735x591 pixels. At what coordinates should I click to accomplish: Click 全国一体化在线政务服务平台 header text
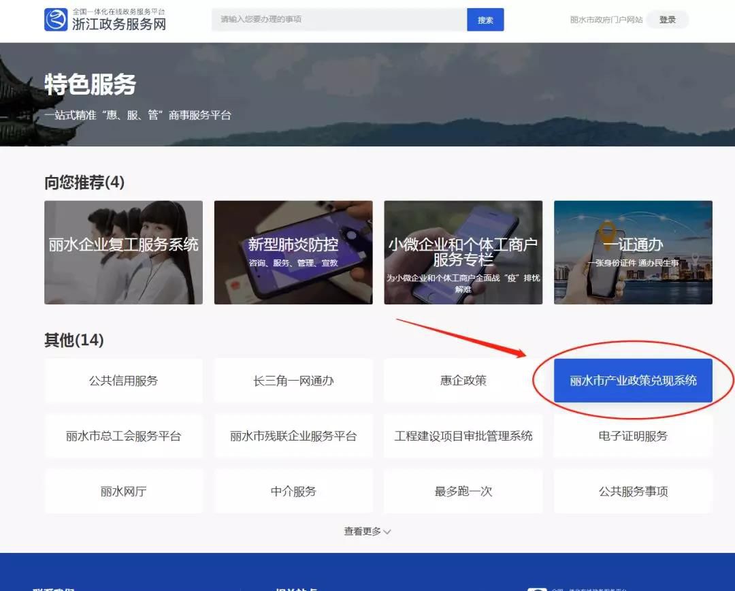(x=118, y=12)
